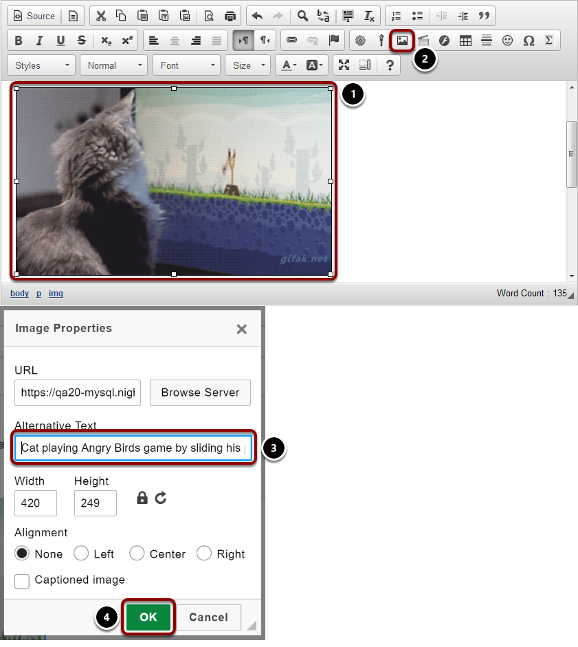Open the Font dropdown

click(x=186, y=65)
